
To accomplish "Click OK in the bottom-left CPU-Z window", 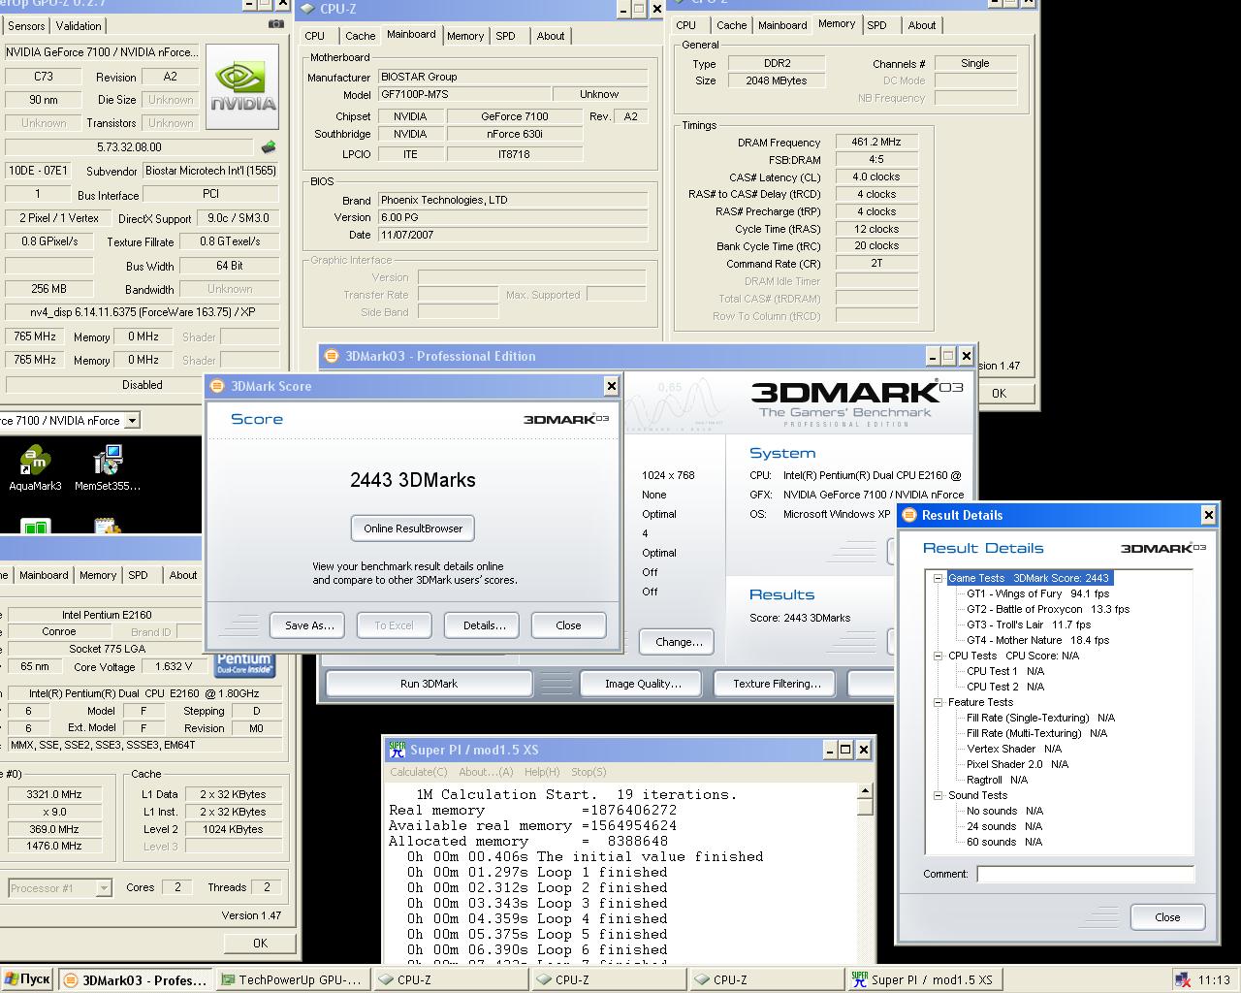I will (x=260, y=943).
